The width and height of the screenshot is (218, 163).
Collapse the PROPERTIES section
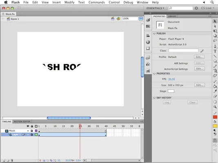click(154, 74)
